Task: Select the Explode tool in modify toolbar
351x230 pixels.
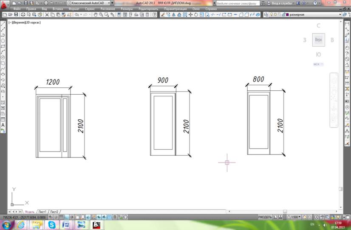Action: point(258,14)
